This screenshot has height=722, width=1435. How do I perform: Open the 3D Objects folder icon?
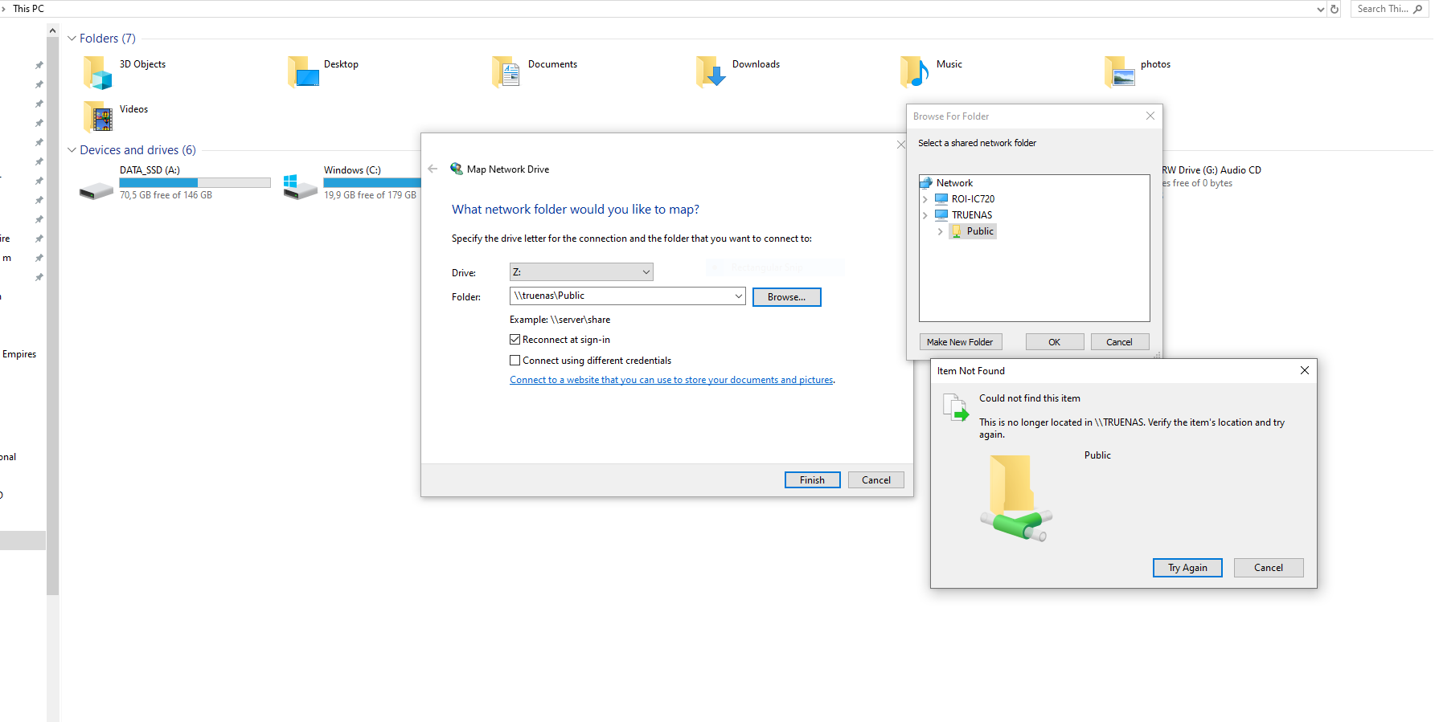(98, 72)
